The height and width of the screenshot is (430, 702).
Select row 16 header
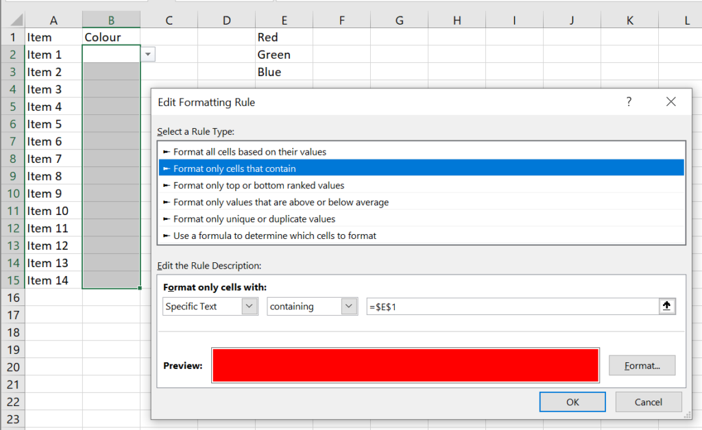point(12,298)
